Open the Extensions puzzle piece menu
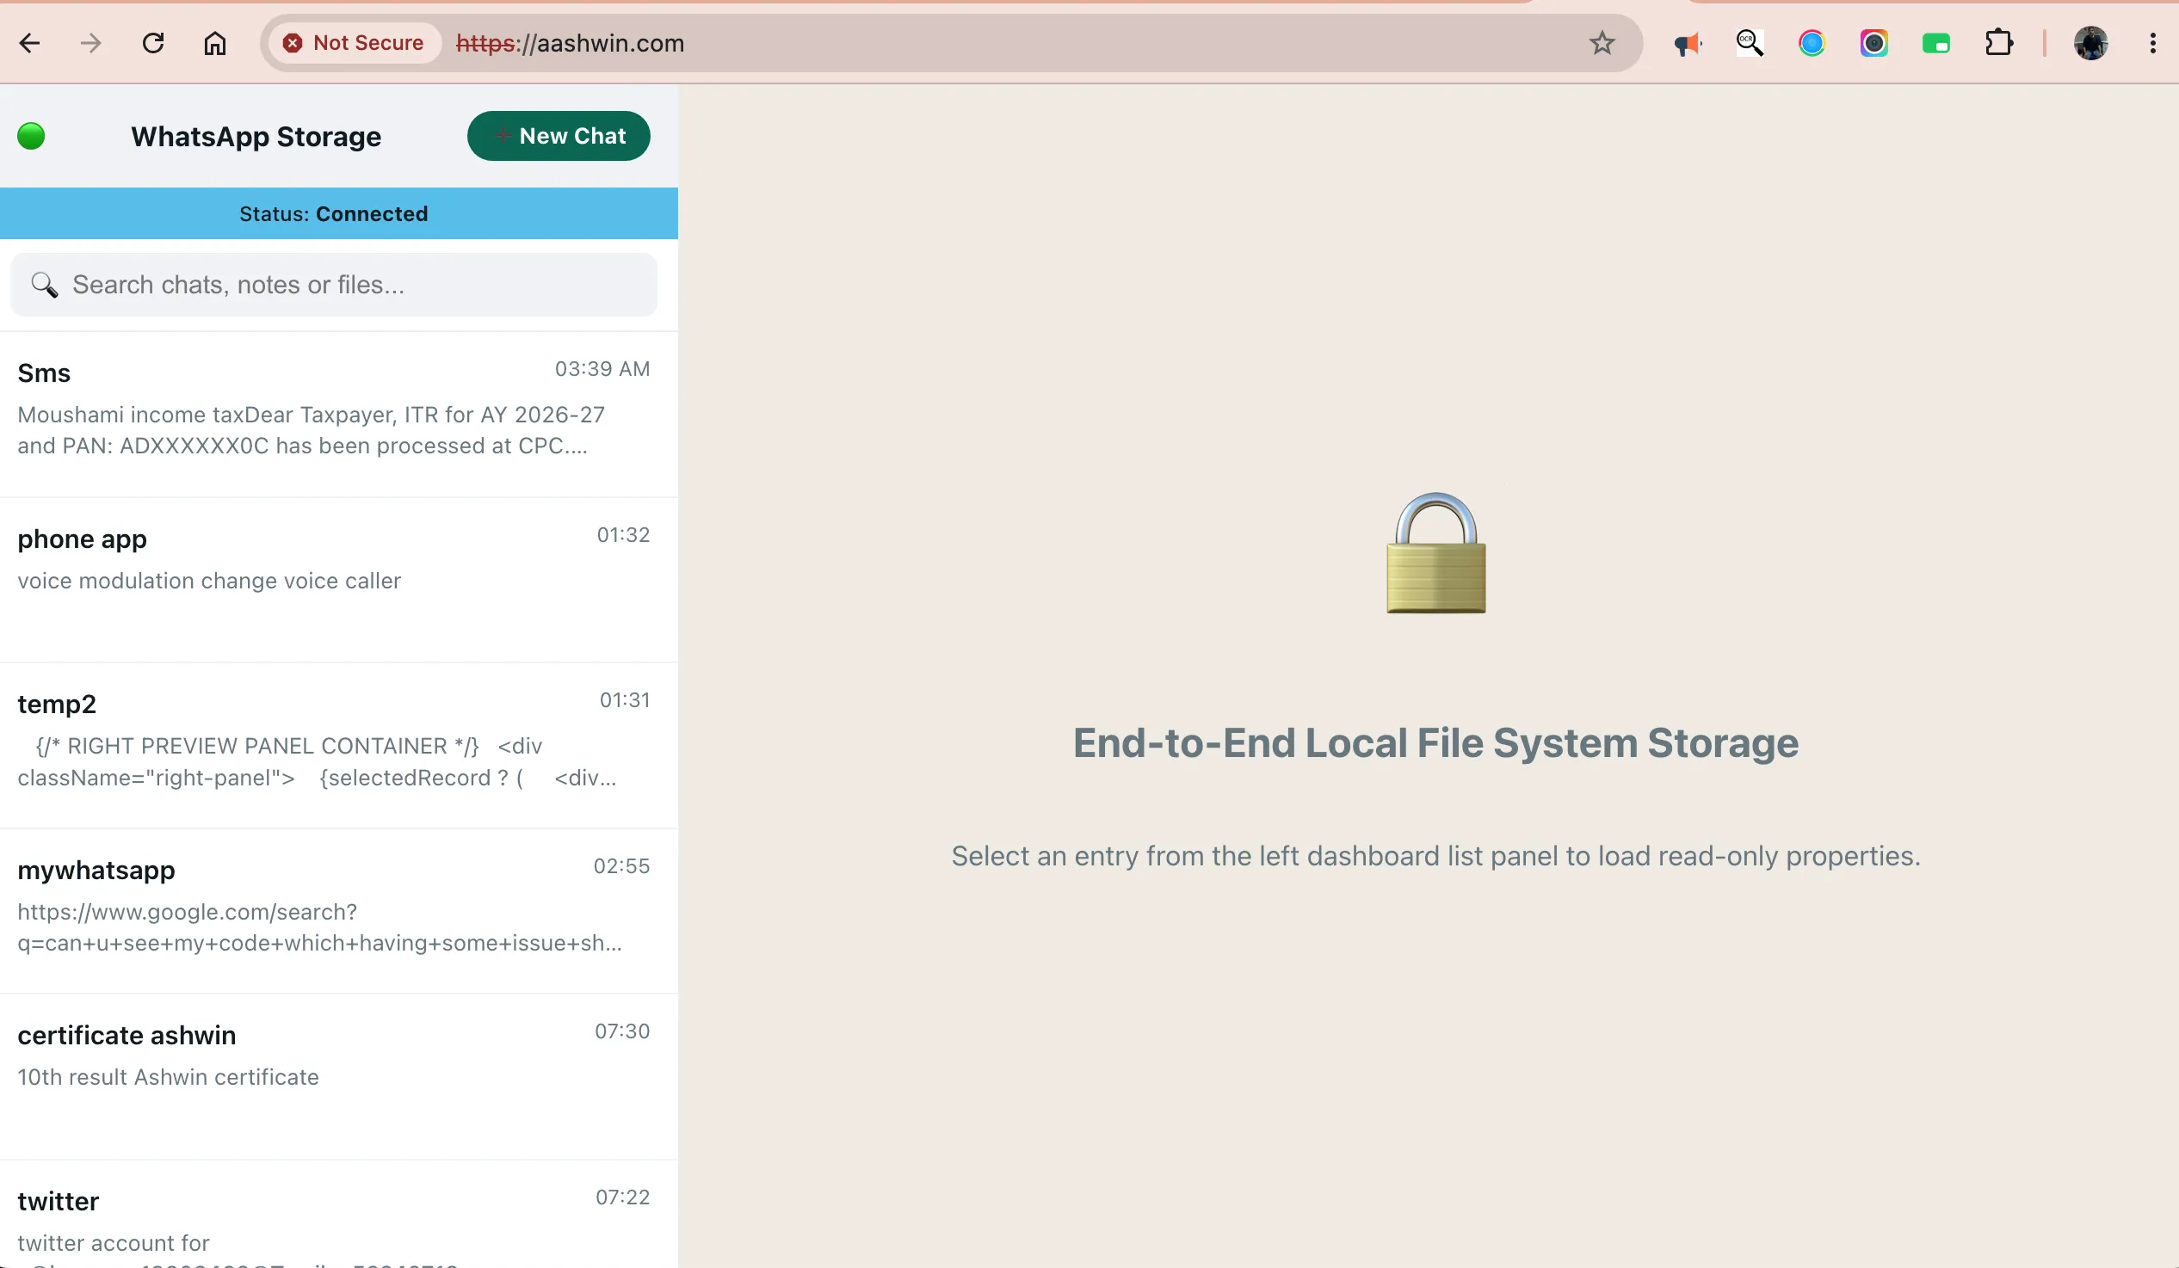Image resolution: width=2179 pixels, height=1268 pixels. 1998,43
